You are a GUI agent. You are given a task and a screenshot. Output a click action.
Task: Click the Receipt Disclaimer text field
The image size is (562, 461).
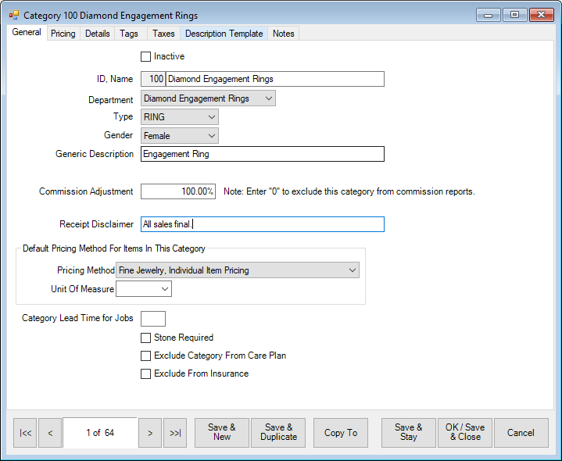click(262, 224)
